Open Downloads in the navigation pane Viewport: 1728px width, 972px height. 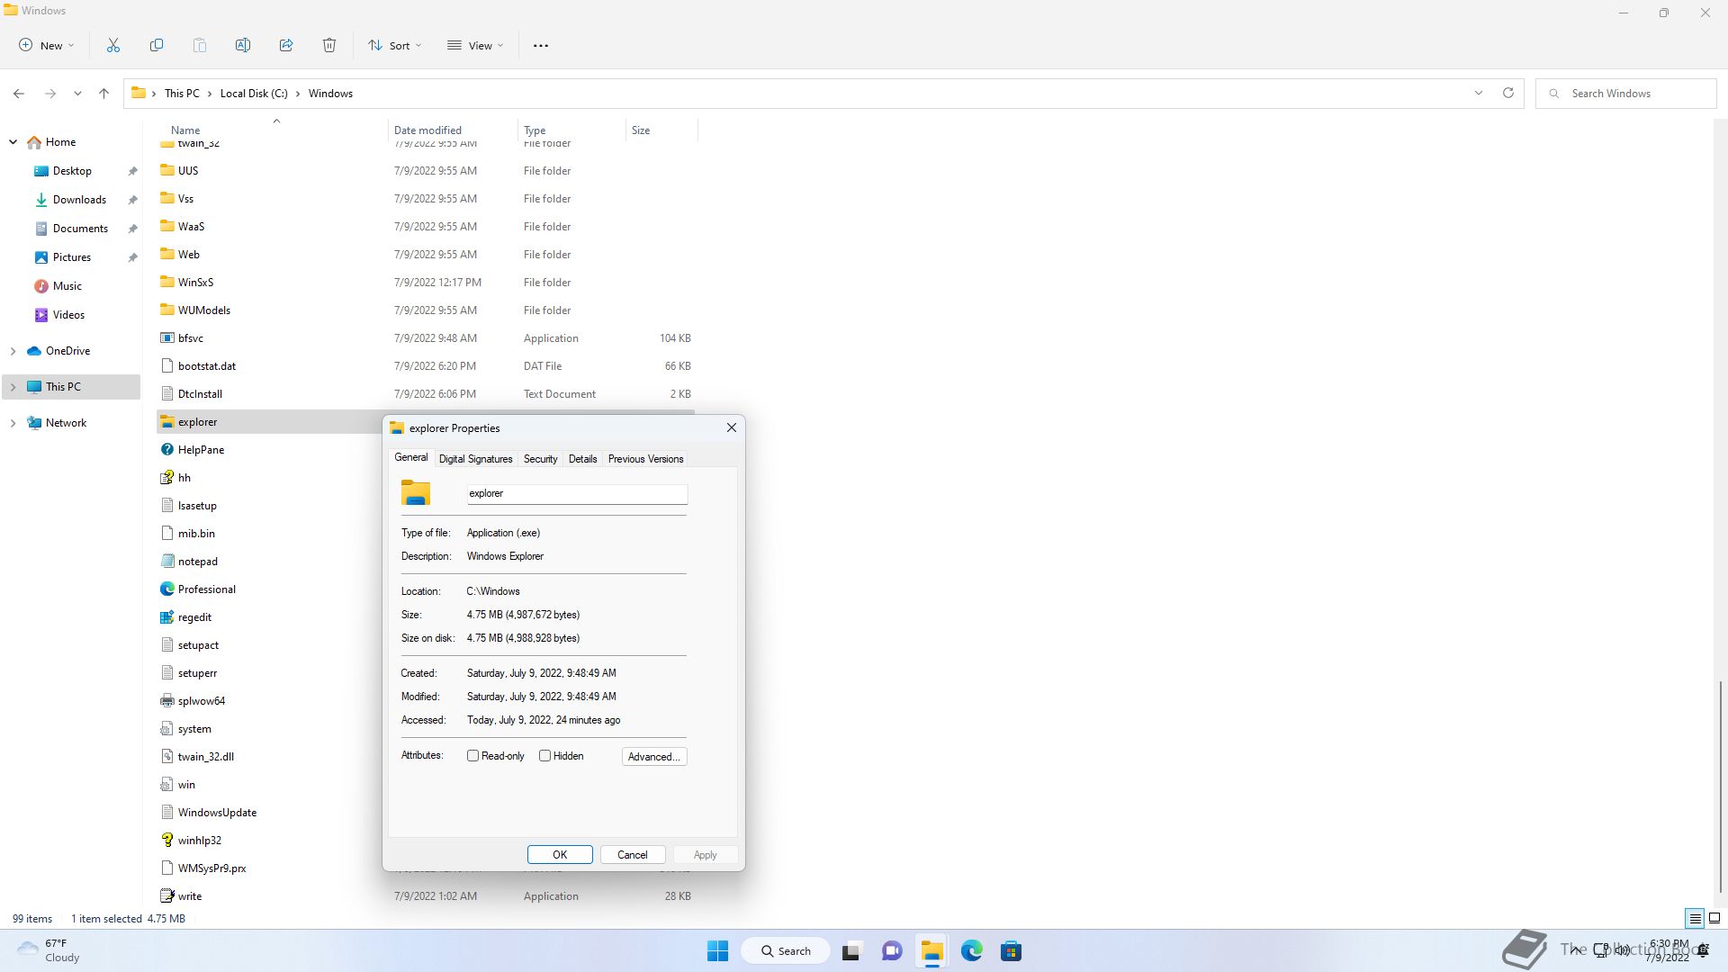(79, 200)
